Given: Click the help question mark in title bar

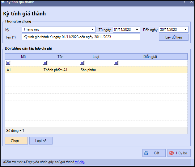Looking at the screenshot, I should [x=184, y=2].
